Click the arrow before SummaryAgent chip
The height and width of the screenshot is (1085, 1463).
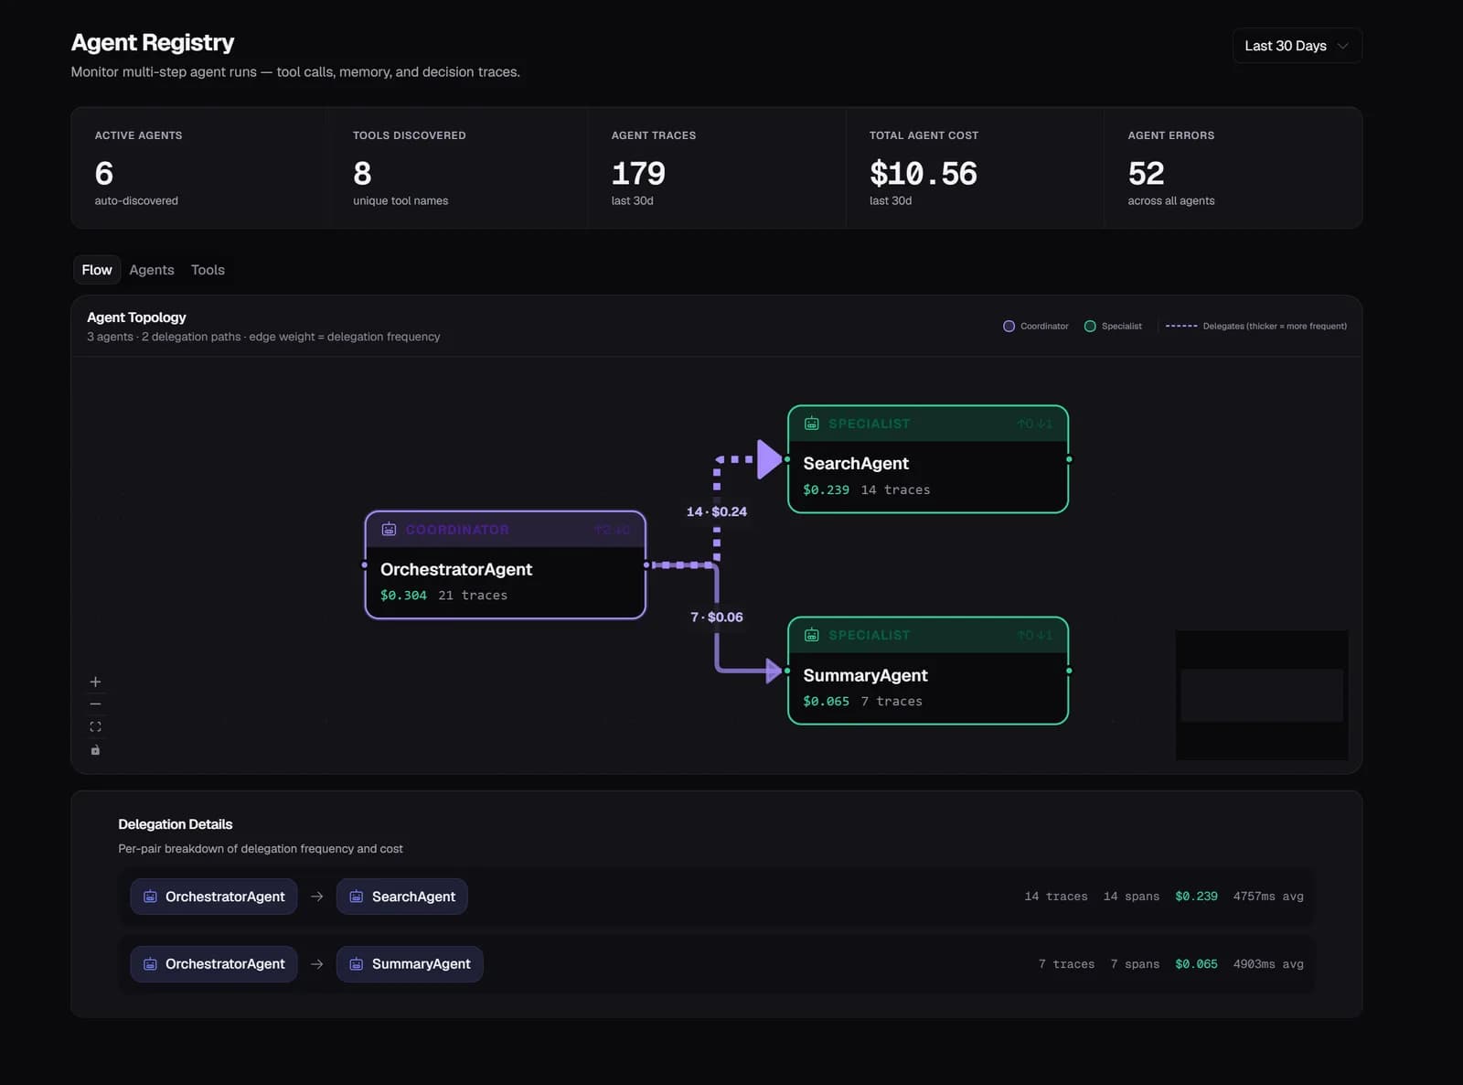[316, 964]
